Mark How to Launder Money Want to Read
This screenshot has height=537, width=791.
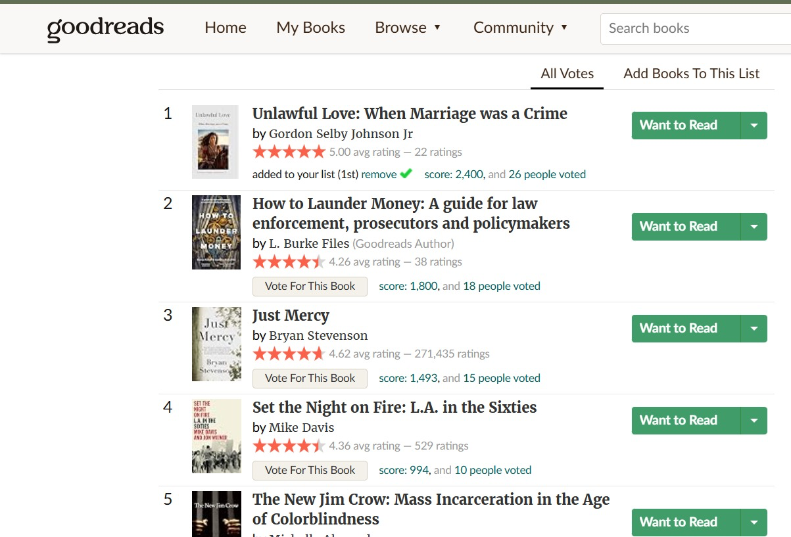[x=686, y=227]
